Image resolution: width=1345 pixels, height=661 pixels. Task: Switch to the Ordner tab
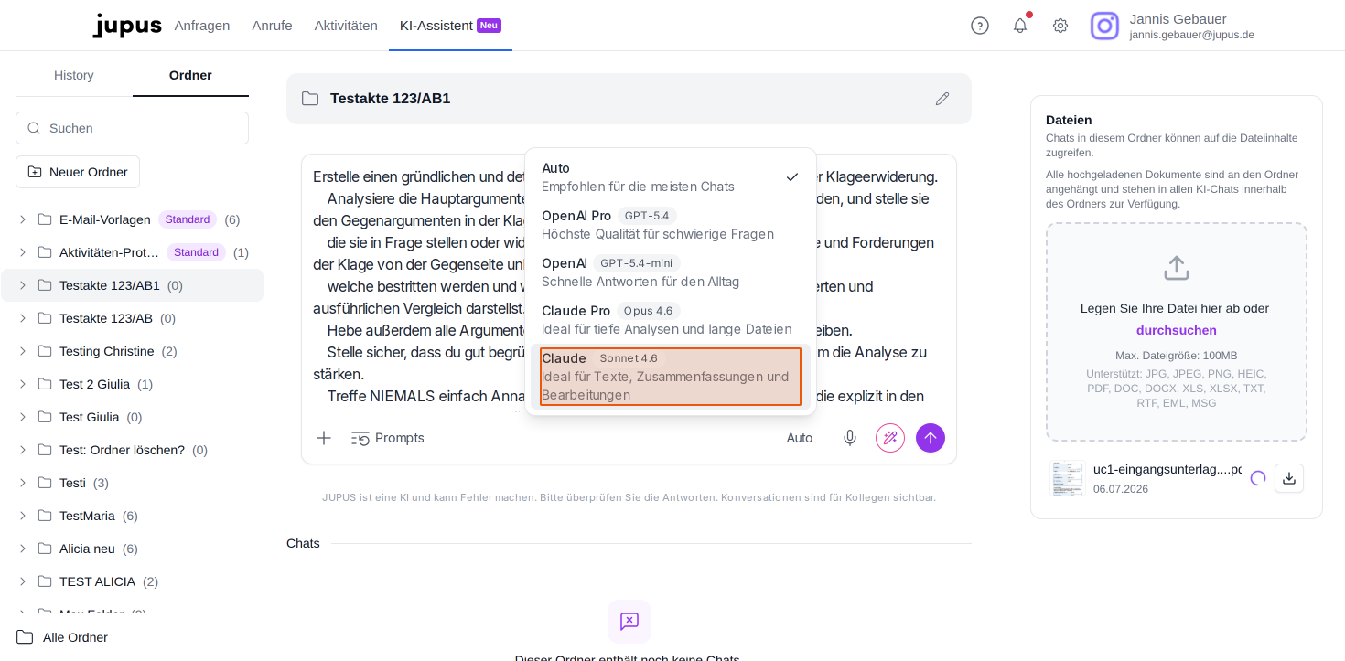pyautogui.click(x=190, y=75)
